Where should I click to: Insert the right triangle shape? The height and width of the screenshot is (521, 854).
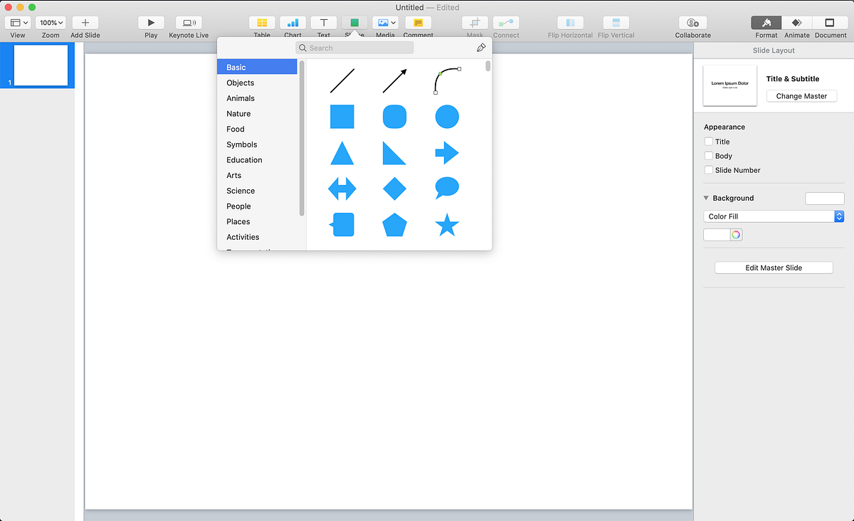(395, 153)
